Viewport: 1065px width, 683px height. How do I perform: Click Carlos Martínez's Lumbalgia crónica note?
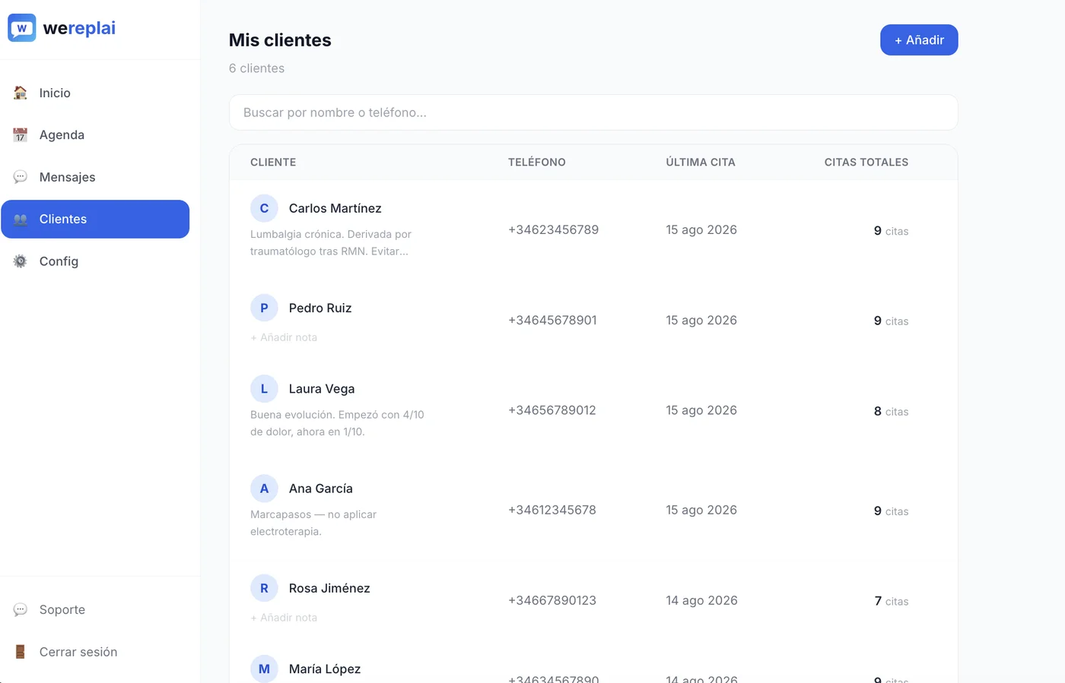pos(331,242)
